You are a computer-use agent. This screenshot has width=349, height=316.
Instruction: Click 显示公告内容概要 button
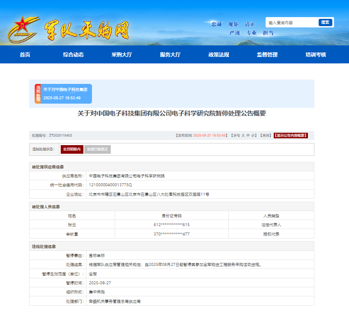(291, 135)
